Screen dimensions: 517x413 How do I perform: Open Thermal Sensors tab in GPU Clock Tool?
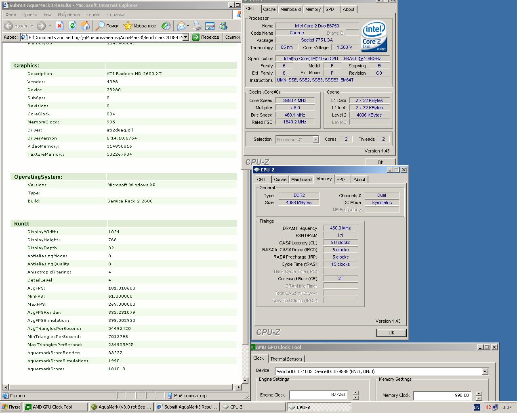(286, 359)
